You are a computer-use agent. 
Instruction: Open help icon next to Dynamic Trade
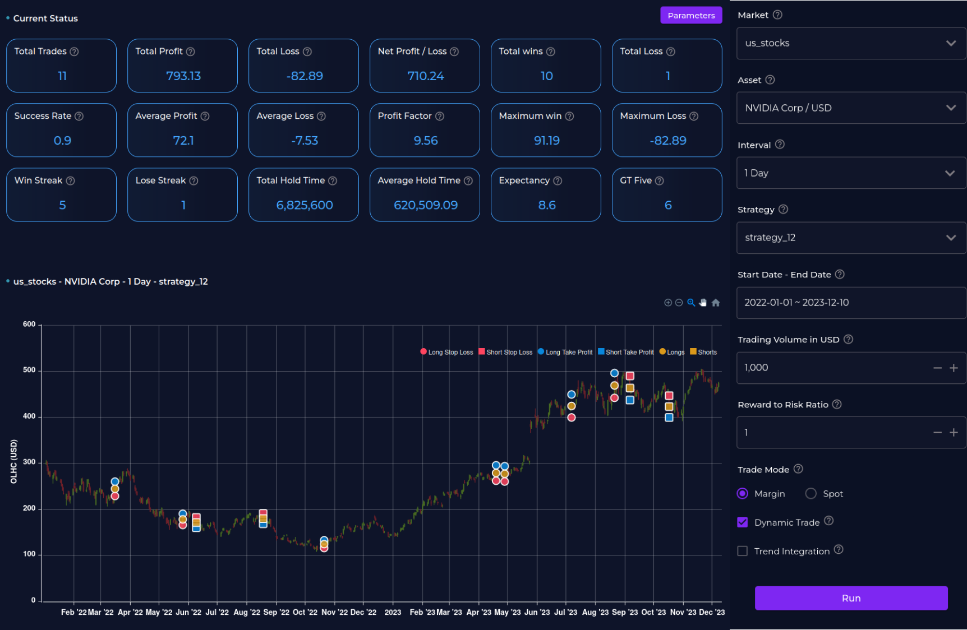click(828, 521)
